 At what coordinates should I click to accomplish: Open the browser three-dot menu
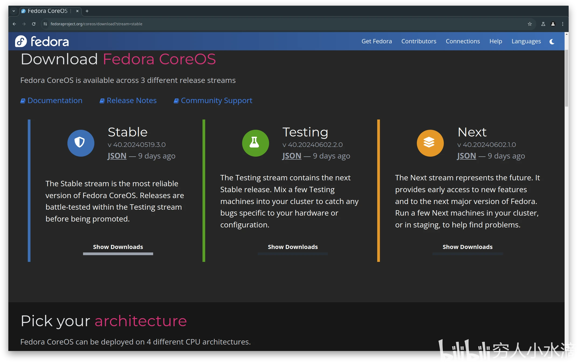(x=563, y=24)
